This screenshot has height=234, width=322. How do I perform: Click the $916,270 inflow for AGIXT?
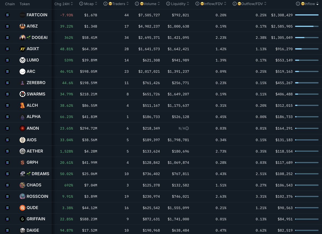(284, 49)
